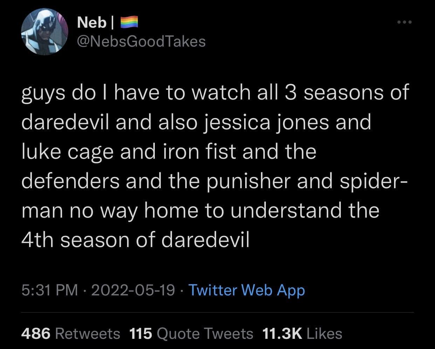Click the rainbow flag emoji beside Neb
The width and height of the screenshot is (435, 349).
tap(129, 22)
